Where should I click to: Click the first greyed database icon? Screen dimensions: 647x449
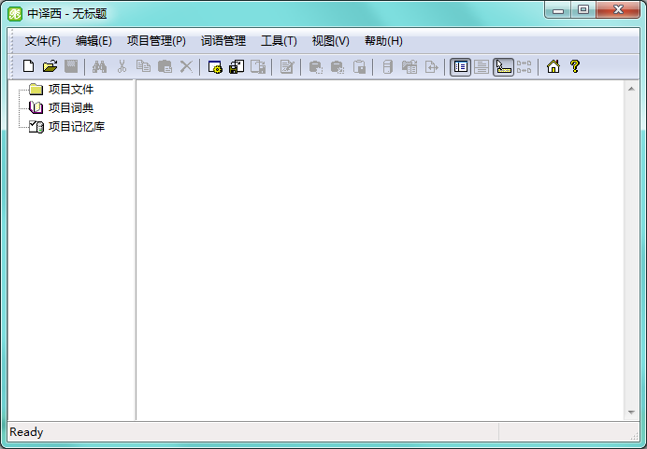(316, 66)
